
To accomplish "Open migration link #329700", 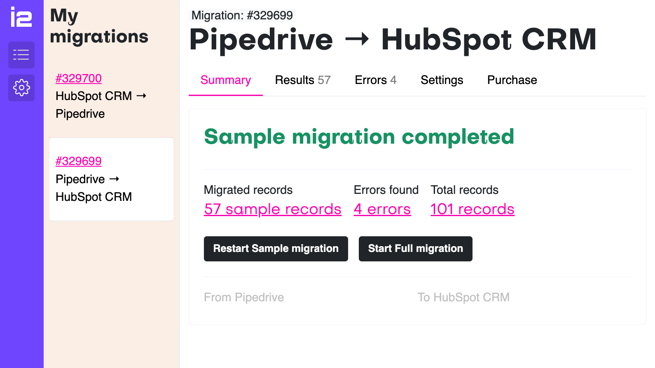I will pyautogui.click(x=79, y=78).
